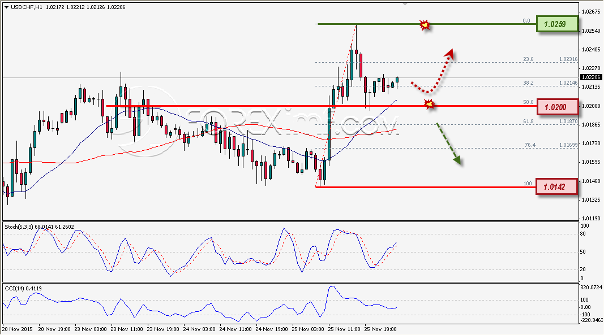This screenshot has height=335, width=604.
Task: Click the -100 level on CCI scale
Action: [585, 315]
